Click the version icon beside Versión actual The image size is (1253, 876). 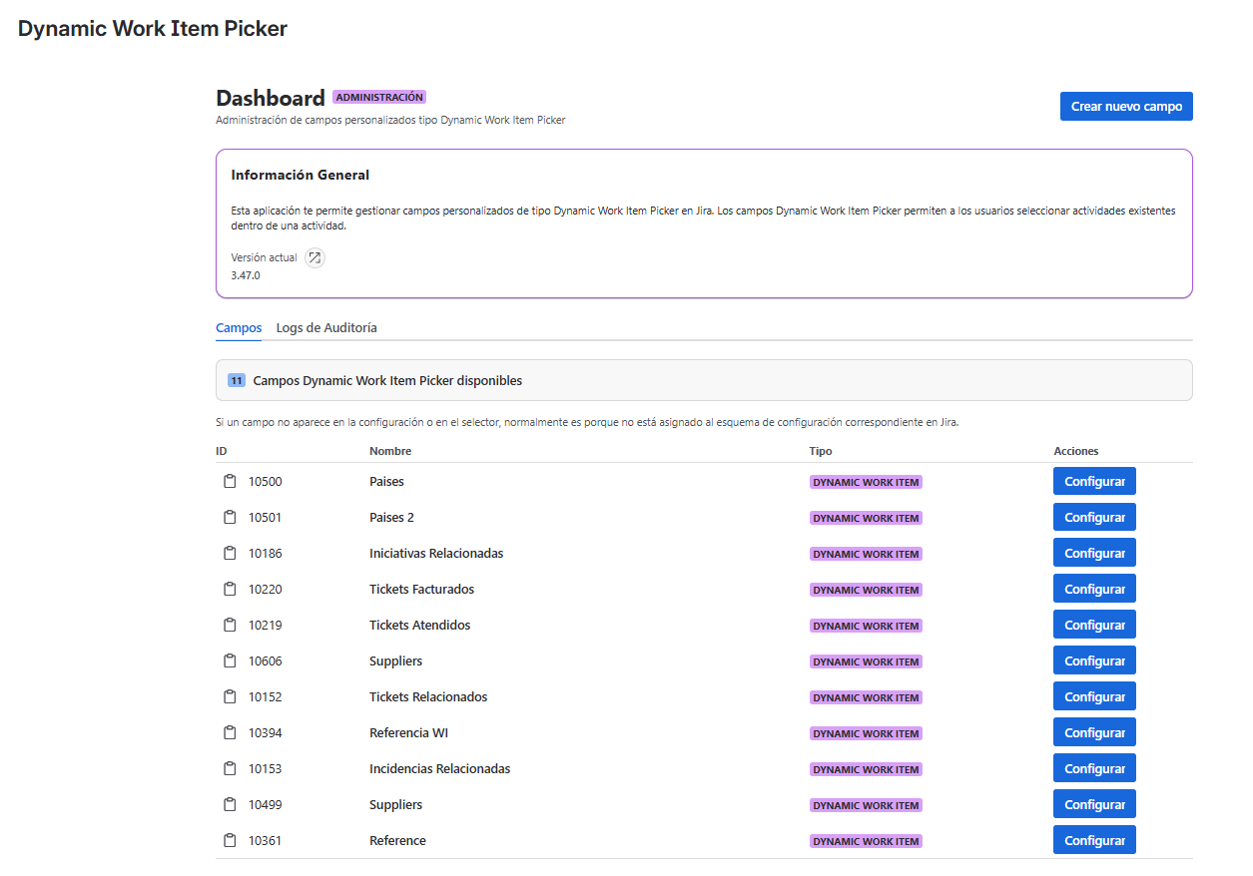[314, 257]
